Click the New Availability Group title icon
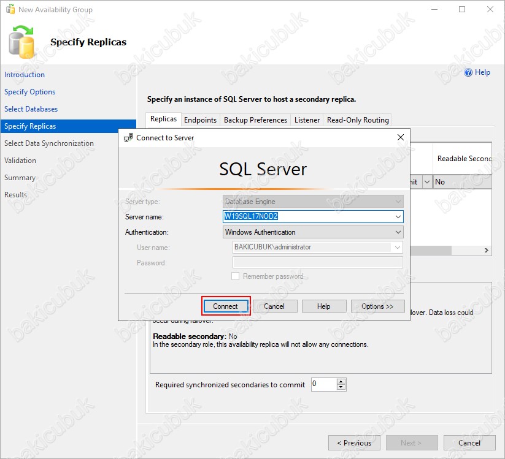Image resolution: width=505 pixels, height=459 pixels. tap(10, 9)
